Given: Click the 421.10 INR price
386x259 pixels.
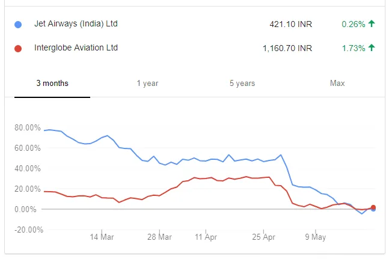Looking at the screenshot, I should point(291,25).
